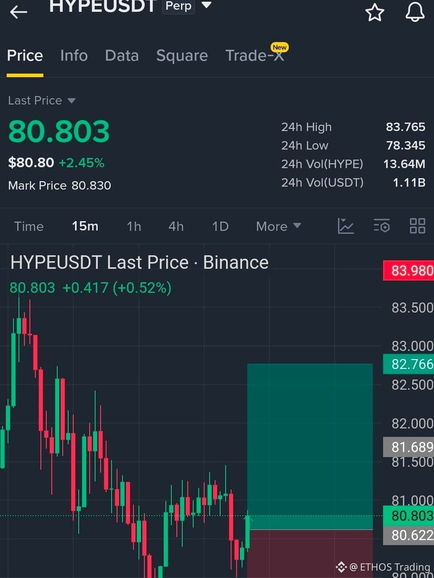Click the Perp label badge
Viewport: 434px width, 578px height.
(178, 6)
